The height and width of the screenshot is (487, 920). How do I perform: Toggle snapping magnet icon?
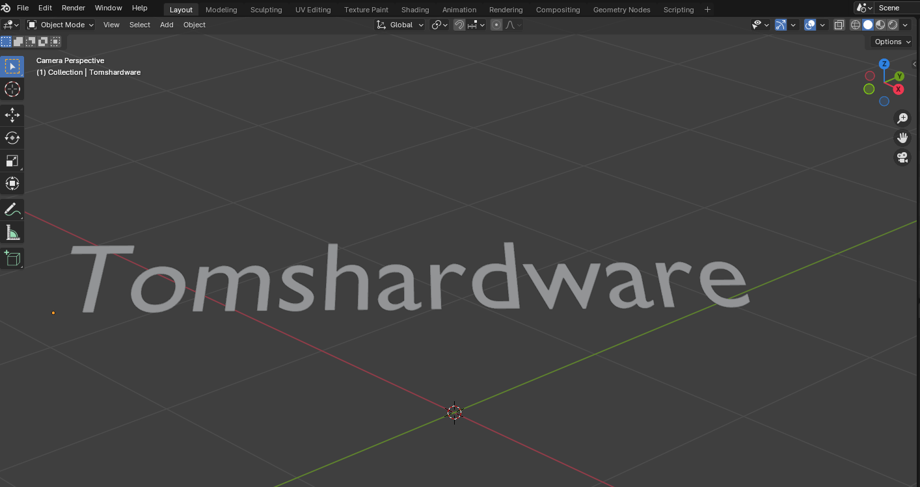tap(459, 25)
